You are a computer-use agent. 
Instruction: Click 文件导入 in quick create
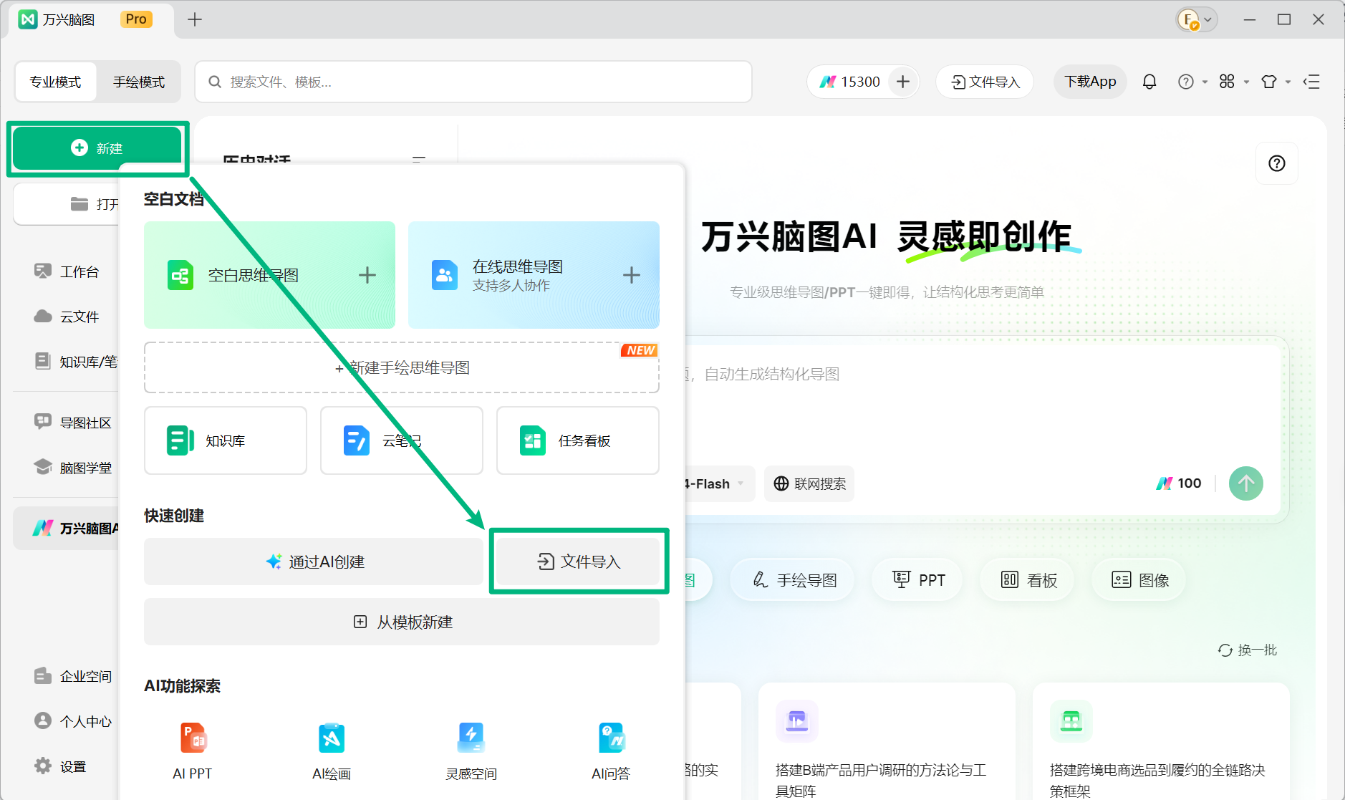579,562
